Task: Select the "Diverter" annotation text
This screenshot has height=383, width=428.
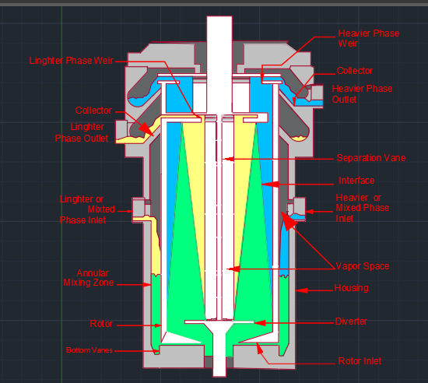Action: 351,322
